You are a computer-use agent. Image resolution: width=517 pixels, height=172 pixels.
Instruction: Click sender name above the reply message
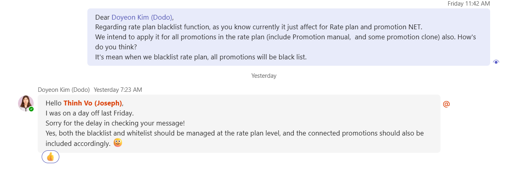coord(64,90)
